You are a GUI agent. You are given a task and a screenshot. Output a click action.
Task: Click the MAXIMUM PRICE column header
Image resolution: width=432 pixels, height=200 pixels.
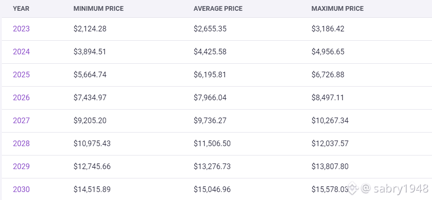[337, 8]
